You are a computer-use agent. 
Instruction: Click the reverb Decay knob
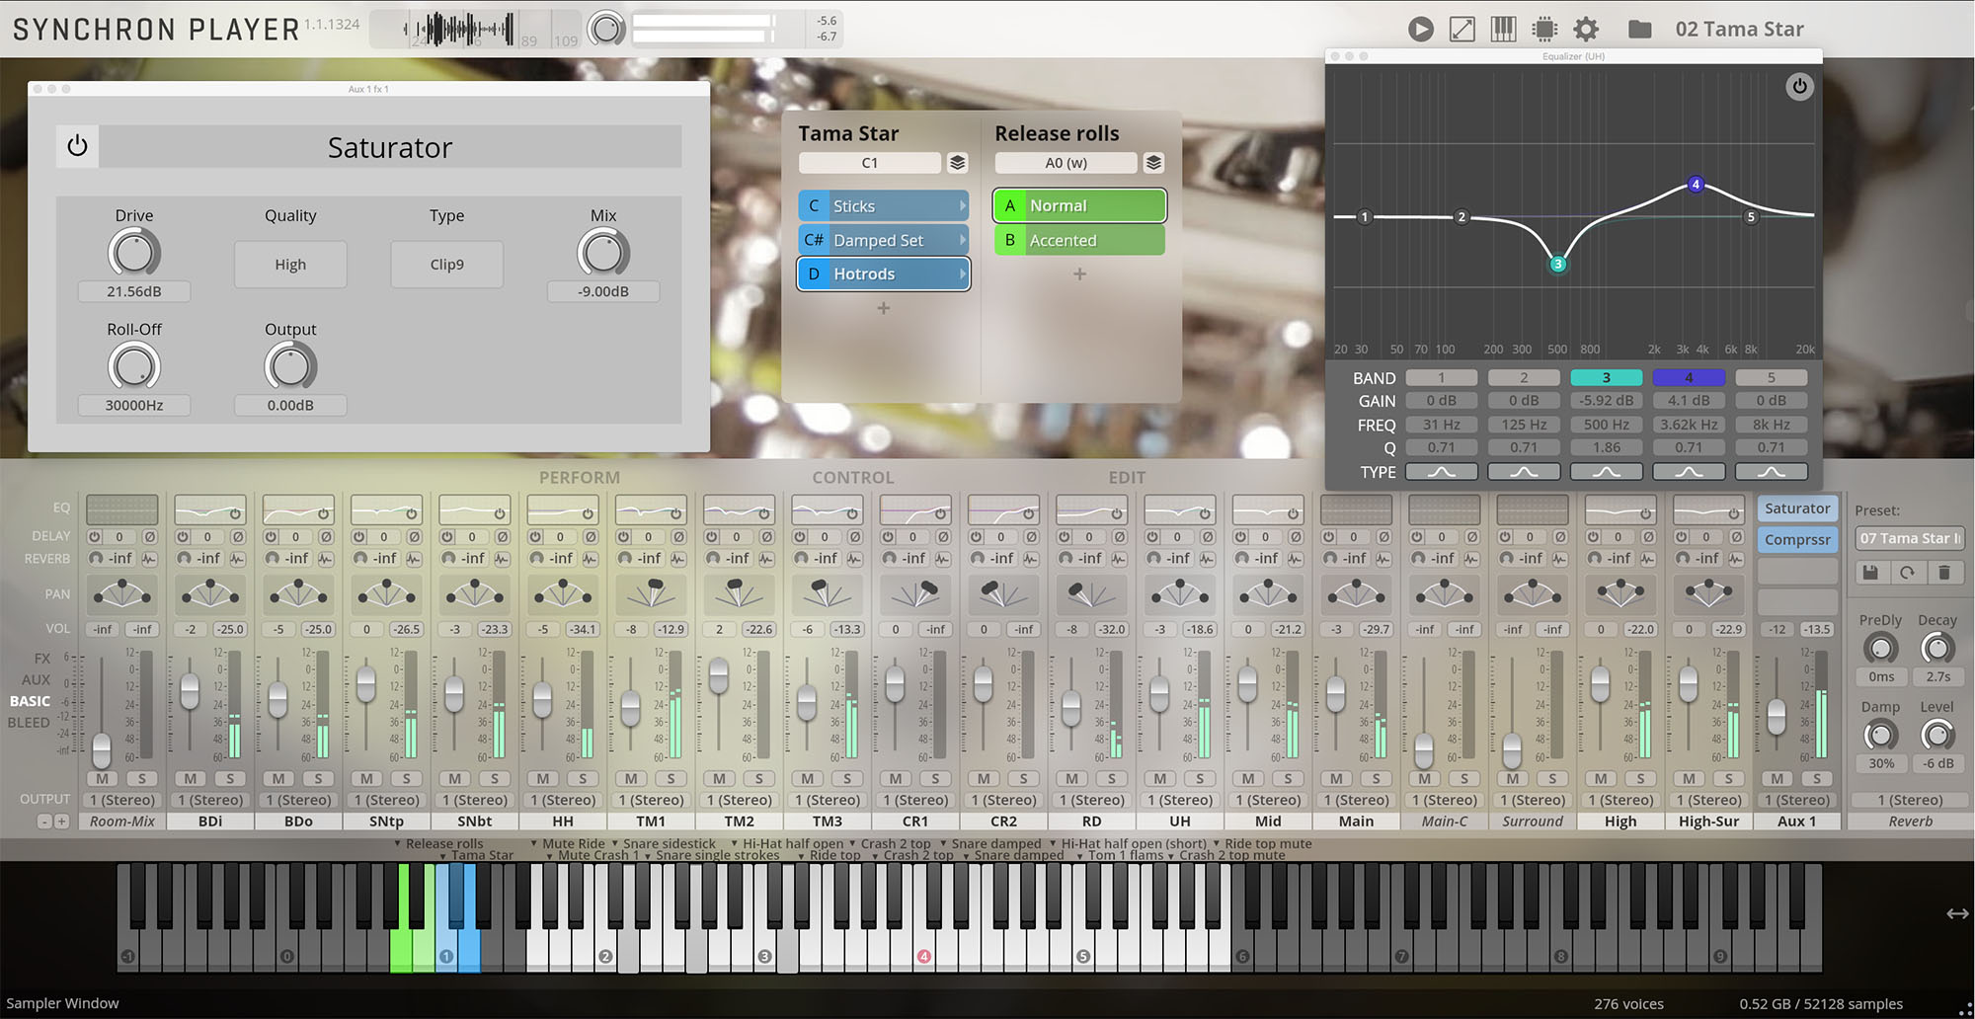(x=1936, y=648)
